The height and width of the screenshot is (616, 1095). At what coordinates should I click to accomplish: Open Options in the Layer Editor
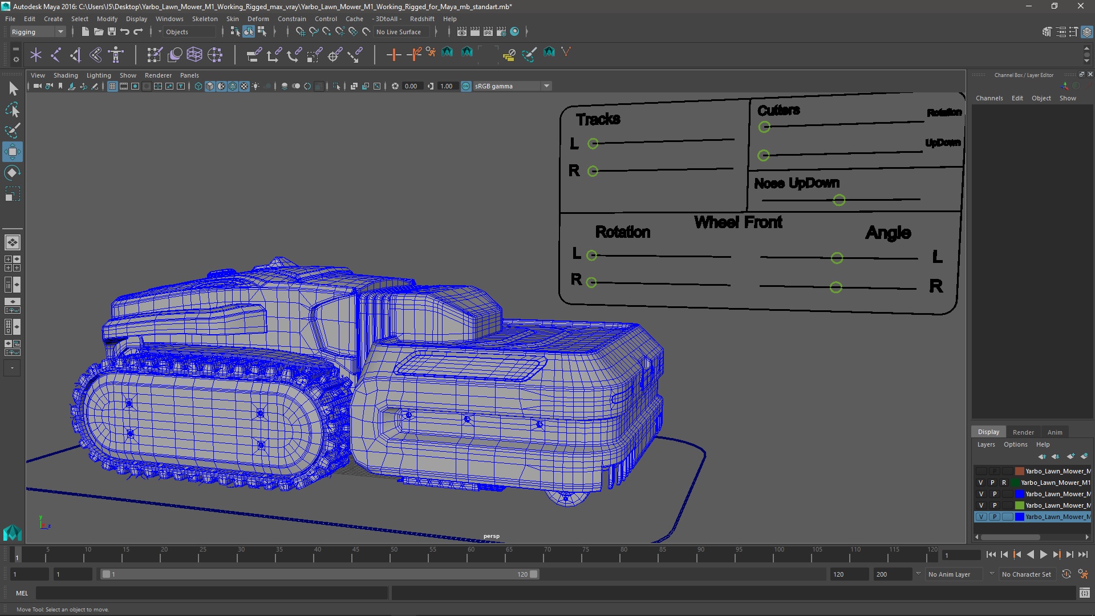[x=1015, y=444]
